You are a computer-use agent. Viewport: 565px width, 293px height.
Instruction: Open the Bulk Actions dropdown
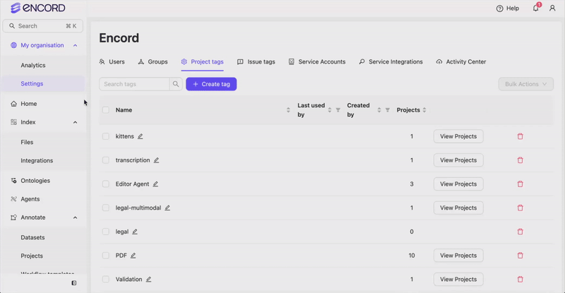coord(525,84)
